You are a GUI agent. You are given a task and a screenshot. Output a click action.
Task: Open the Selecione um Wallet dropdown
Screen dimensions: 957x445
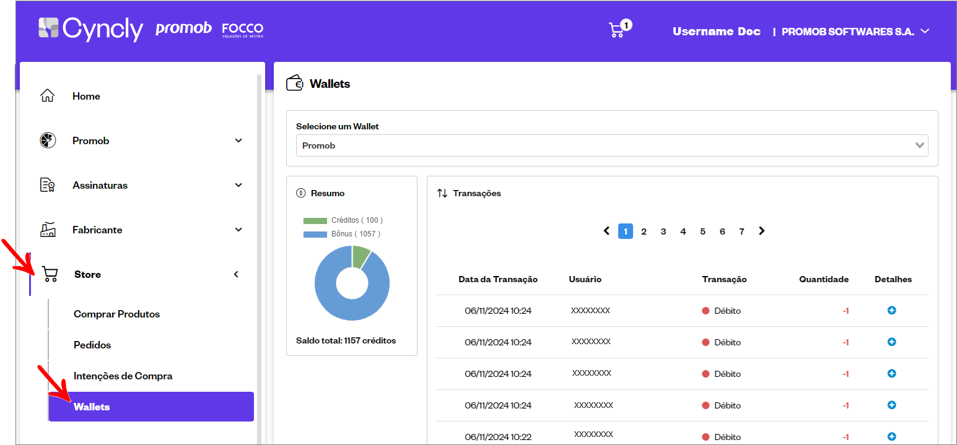tap(611, 145)
